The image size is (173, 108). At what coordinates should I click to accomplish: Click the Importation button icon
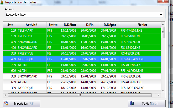[6, 104]
